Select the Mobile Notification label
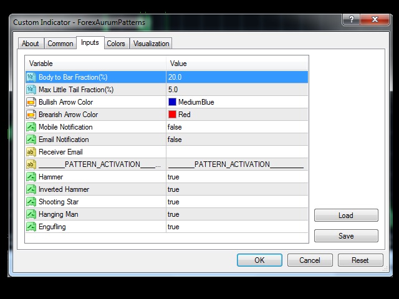The width and height of the screenshot is (399, 299). pyautogui.click(x=65, y=127)
